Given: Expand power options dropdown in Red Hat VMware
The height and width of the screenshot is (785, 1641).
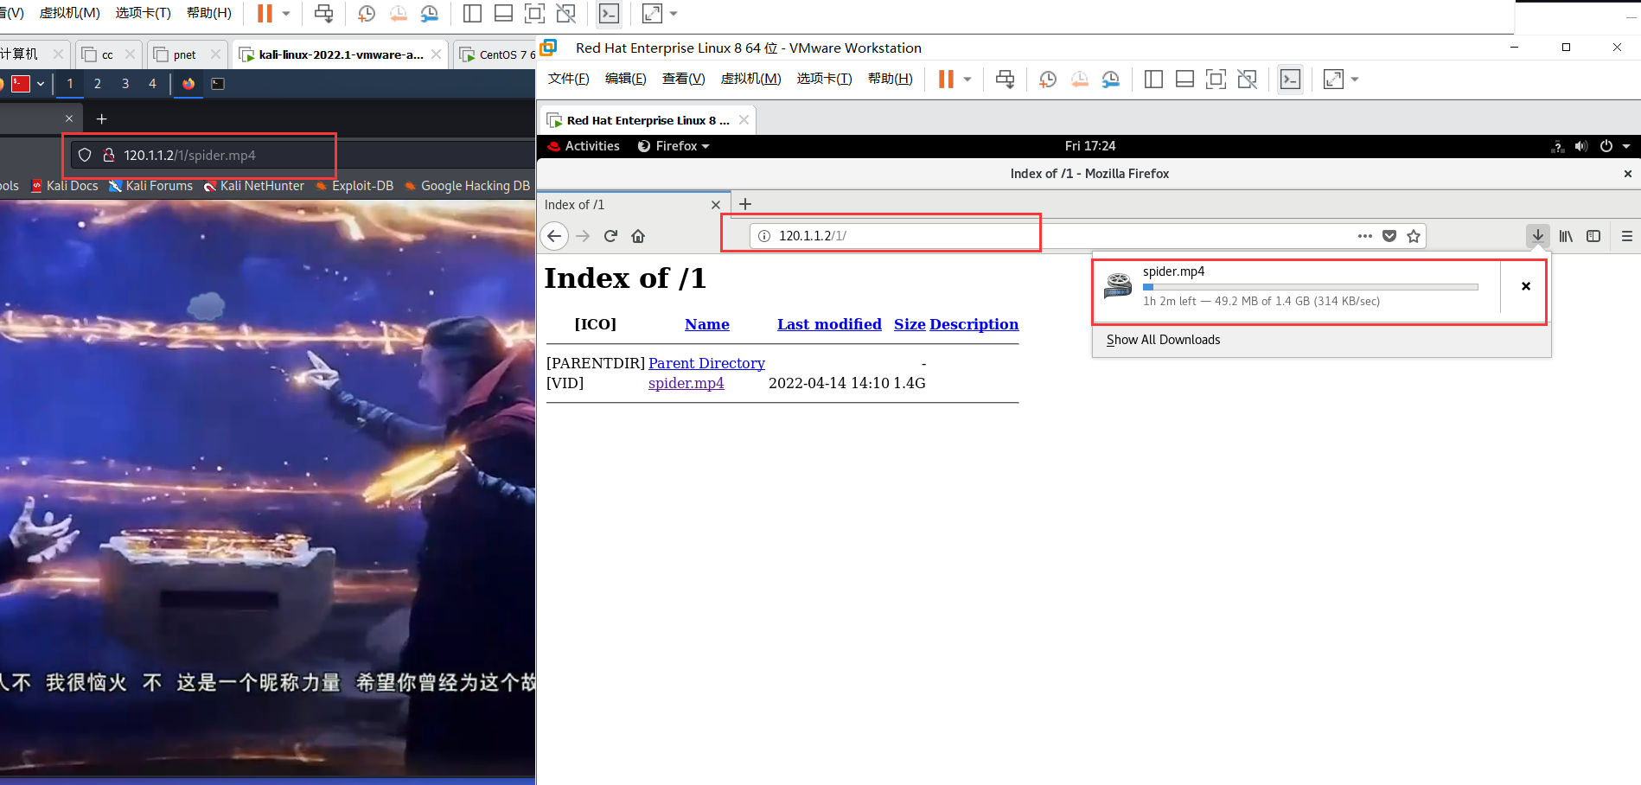Looking at the screenshot, I should click(x=967, y=80).
